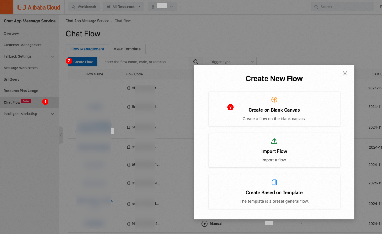This screenshot has height=234, width=382.
Task: Expand Fallback Settings in the sidebar
Action: [x=52, y=56]
